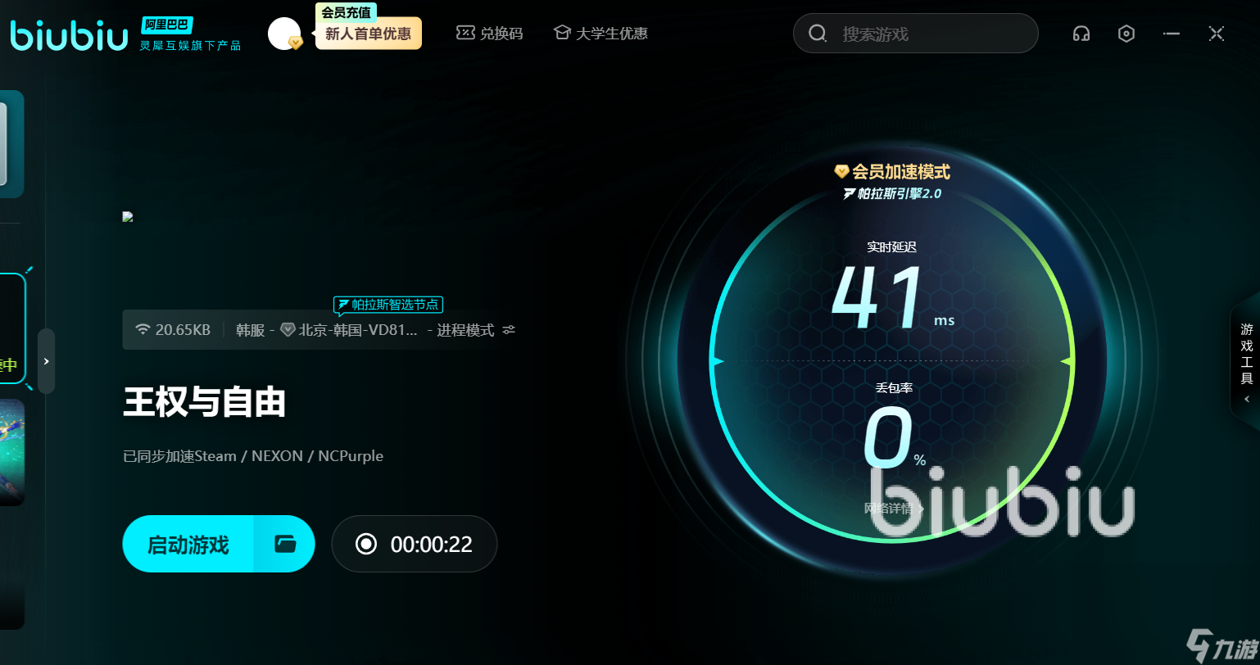Close the biubiu window
The width and height of the screenshot is (1260, 665).
(1217, 34)
